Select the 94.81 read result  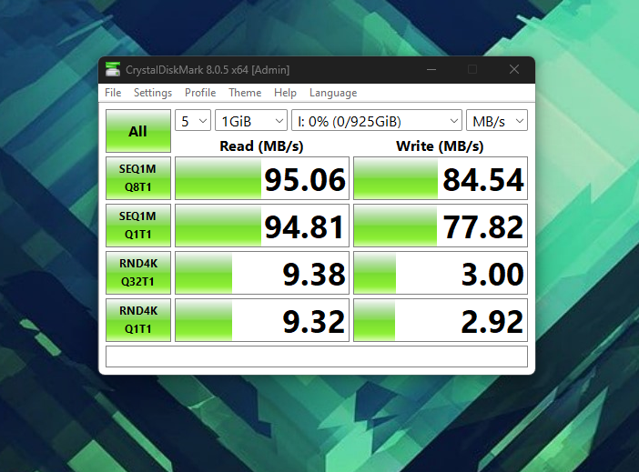tap(262, 226)
